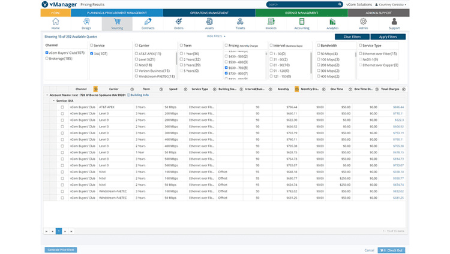
Task: Click the Generate Price Sheet button
Action: click(x=61, y=250)
